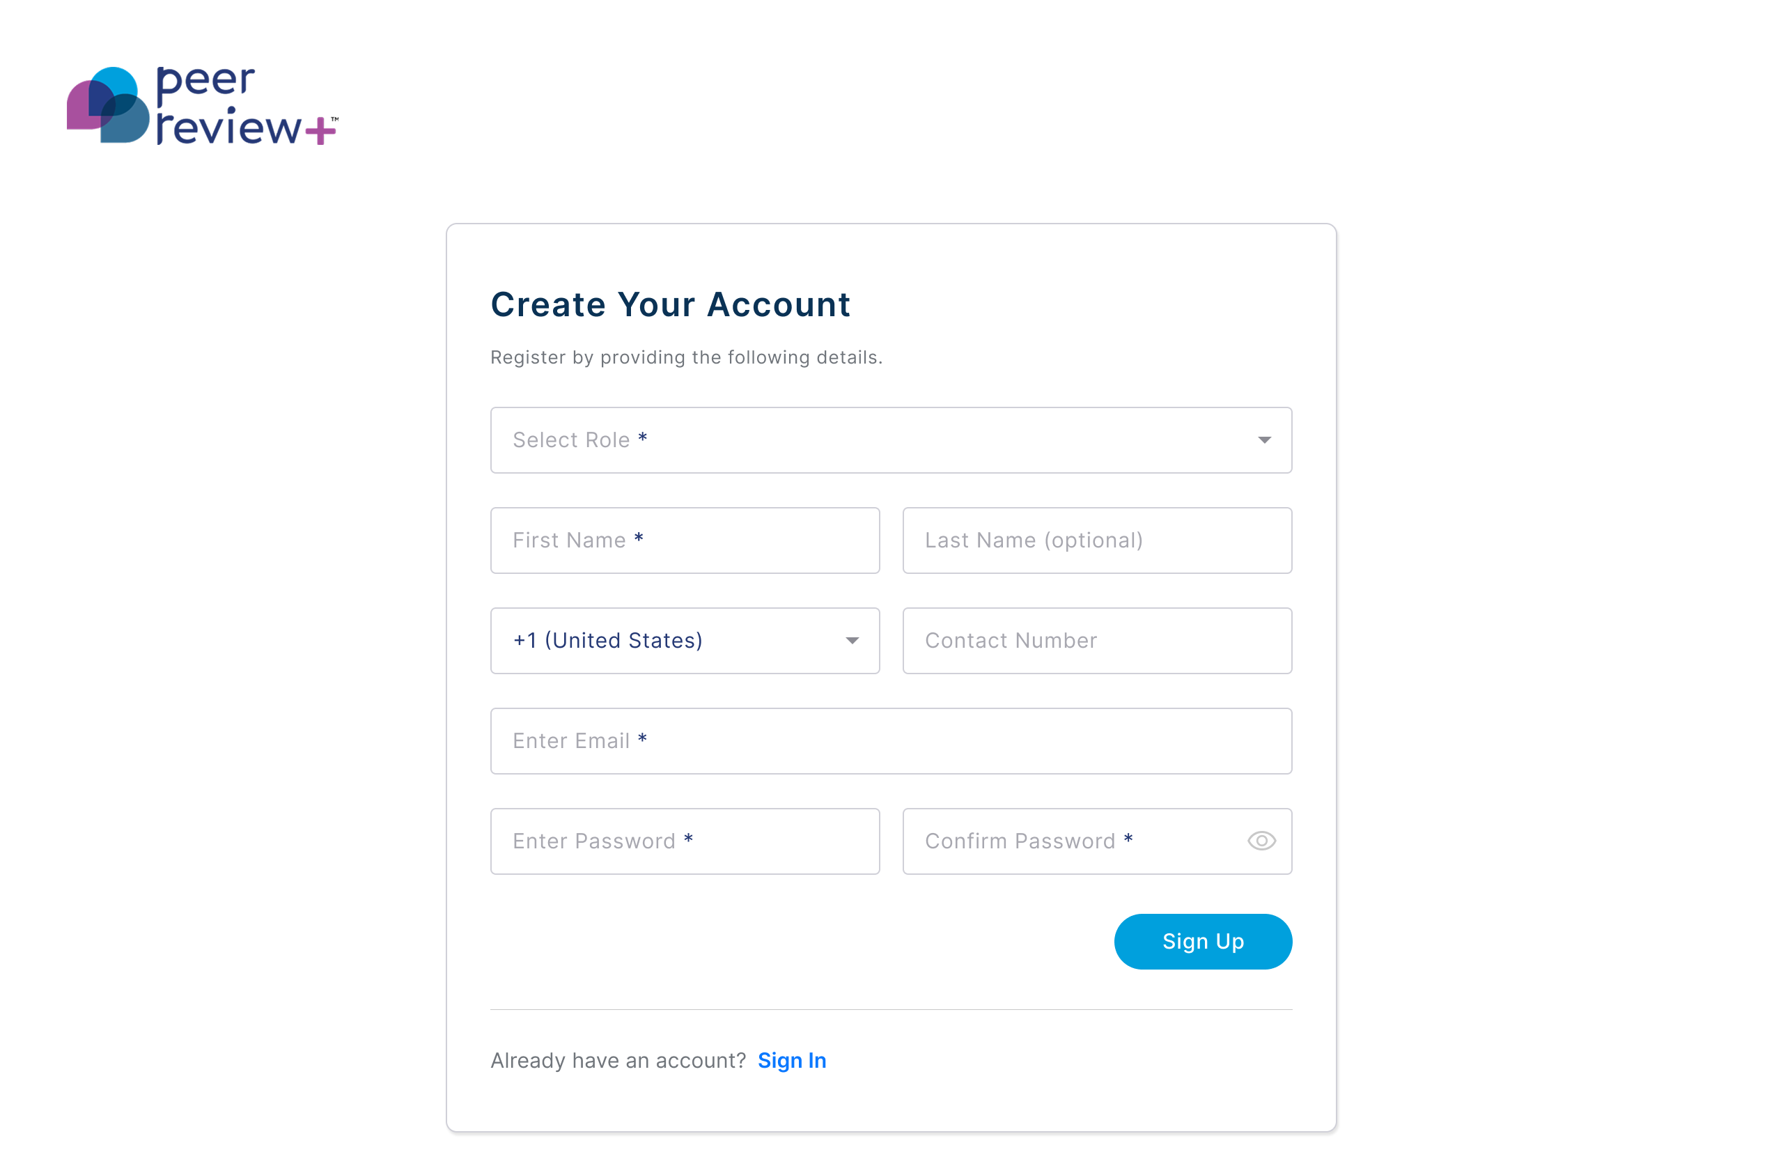Click the Select Role required asterisk
Image resolution: width=1783 pixels, height=1159 pixels.
642,438
